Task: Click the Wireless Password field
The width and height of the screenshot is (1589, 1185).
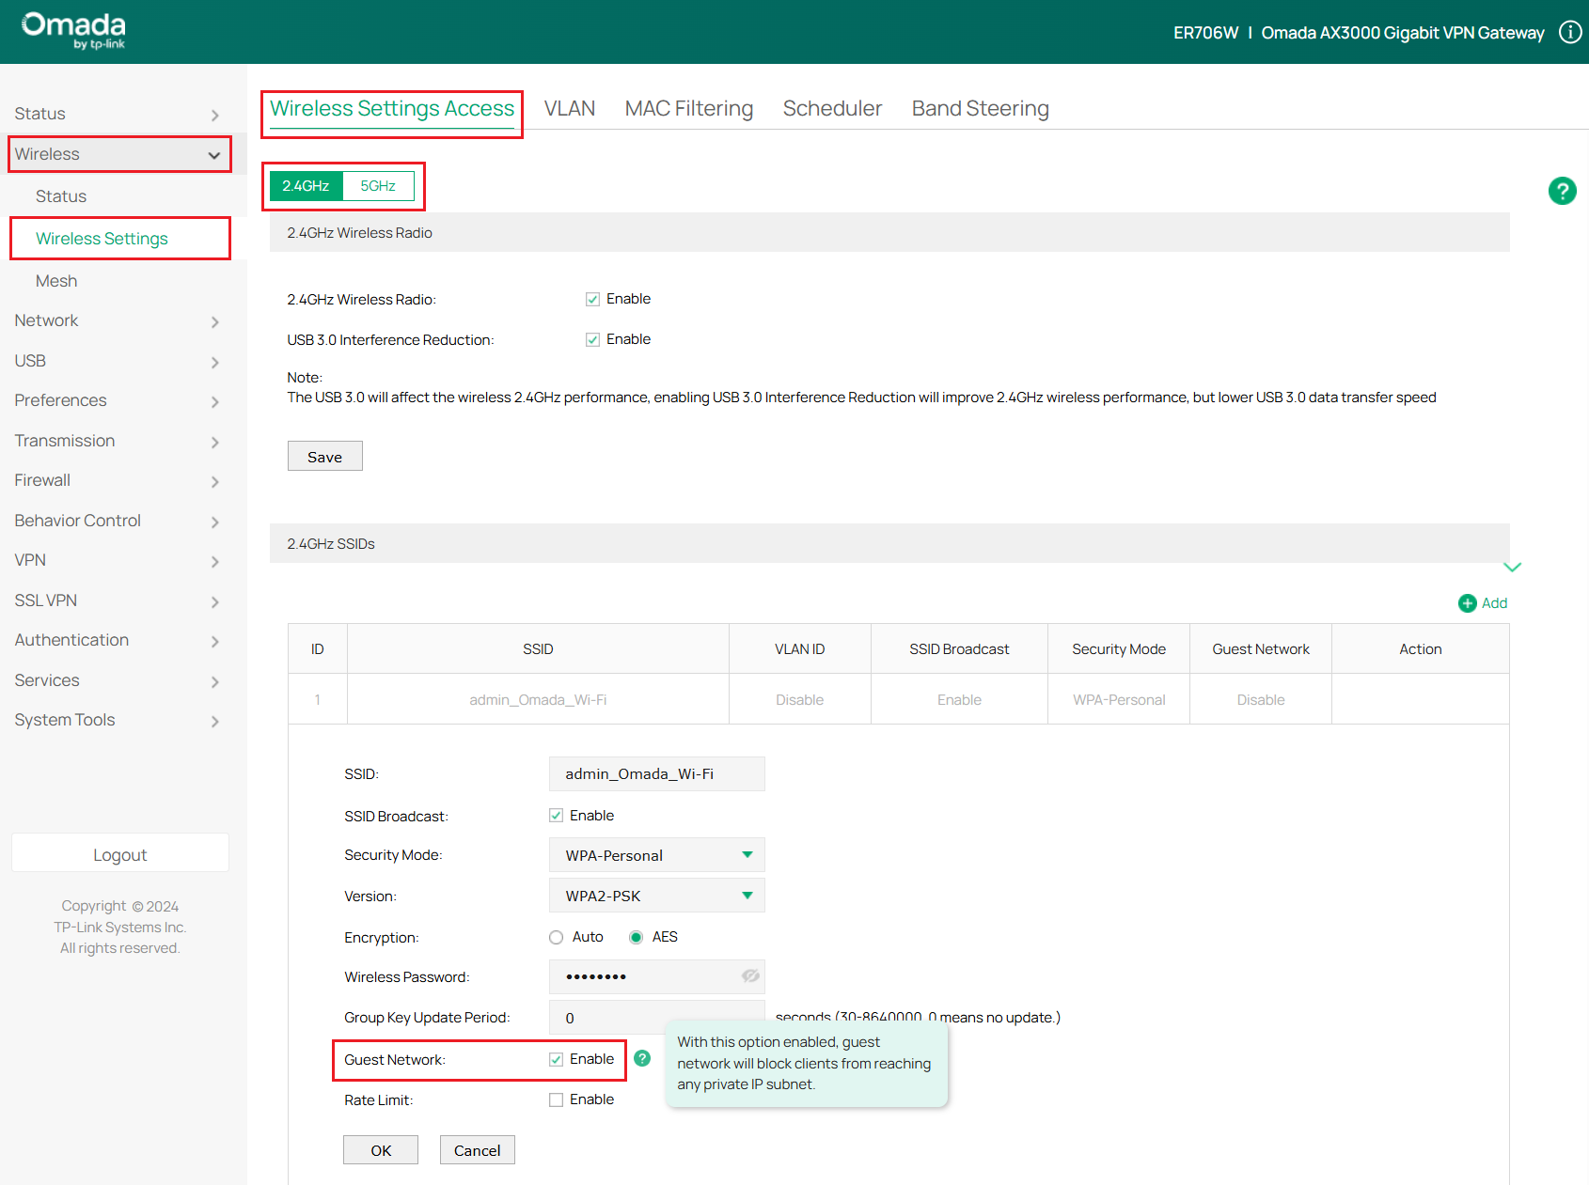Action: tap(656, 976)
